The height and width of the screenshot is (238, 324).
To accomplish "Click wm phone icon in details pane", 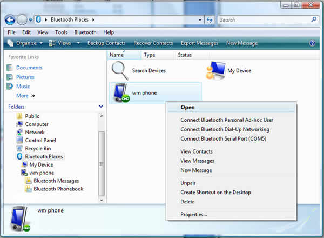I will coord(20,219).
